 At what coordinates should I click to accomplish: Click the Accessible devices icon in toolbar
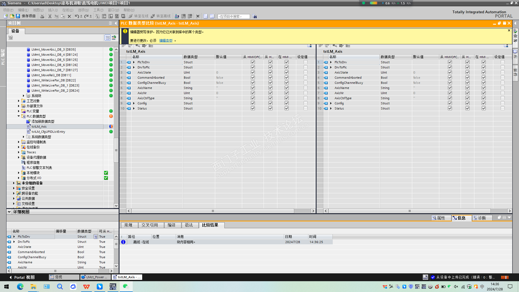point(177,16)
